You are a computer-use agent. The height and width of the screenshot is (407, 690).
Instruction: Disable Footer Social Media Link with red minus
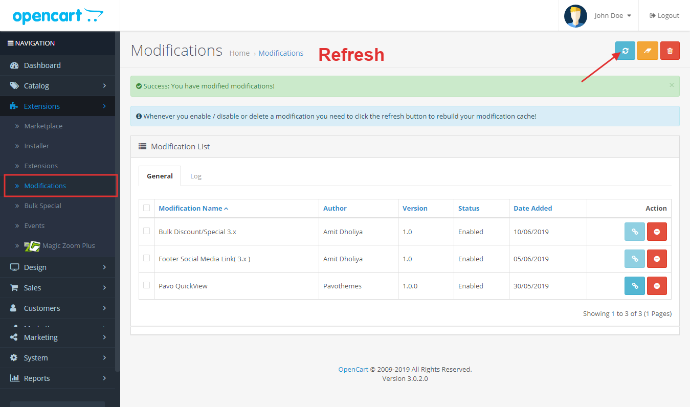click(x=657, y=259)
